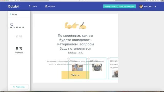The width and height of the screenshot is (164, 92).
Task: Confirm with the Понятно button
Action: click(75, 75)
